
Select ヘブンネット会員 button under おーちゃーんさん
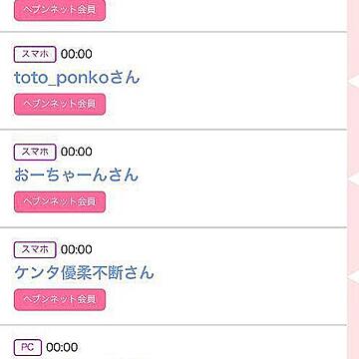pos(60,201)
